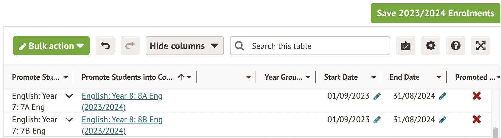This screenshot has height=138, width=501.
Task: Click the undo arrow button
Action: [x=105, y=46]
